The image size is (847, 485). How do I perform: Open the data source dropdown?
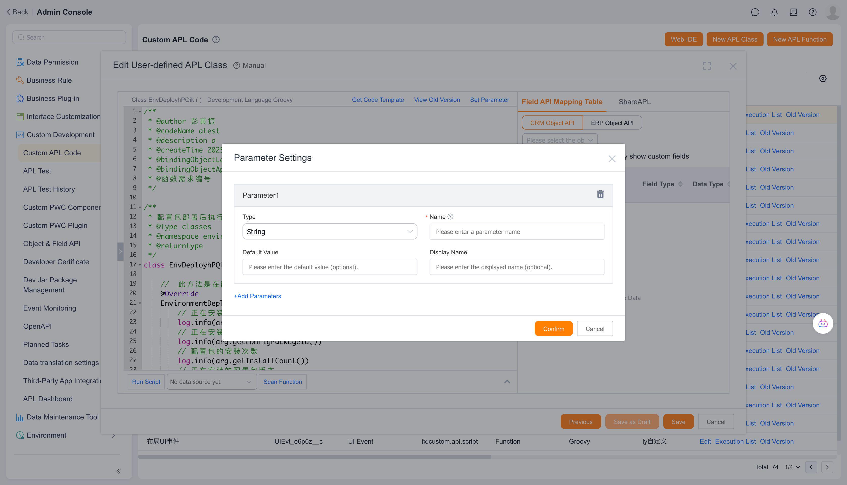212,382
